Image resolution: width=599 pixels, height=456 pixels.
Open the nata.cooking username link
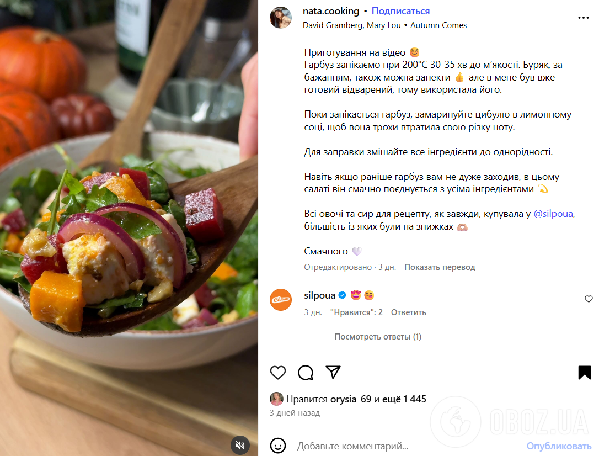click(x=331, y=11)
